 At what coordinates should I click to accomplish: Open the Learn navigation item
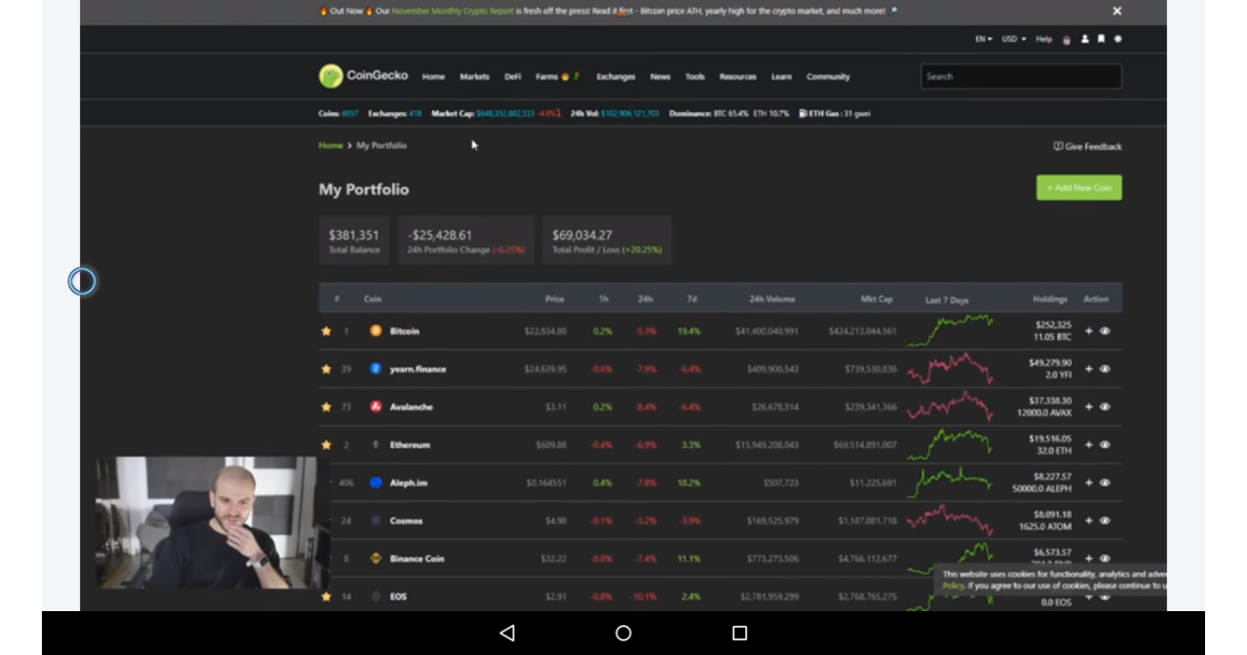pos(781,76)
